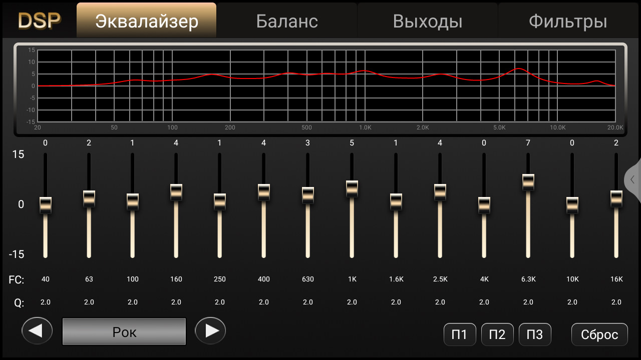The image size is (641, 360).
Task: Switch to the Эквалайзер tab
Action: [146, 20]
